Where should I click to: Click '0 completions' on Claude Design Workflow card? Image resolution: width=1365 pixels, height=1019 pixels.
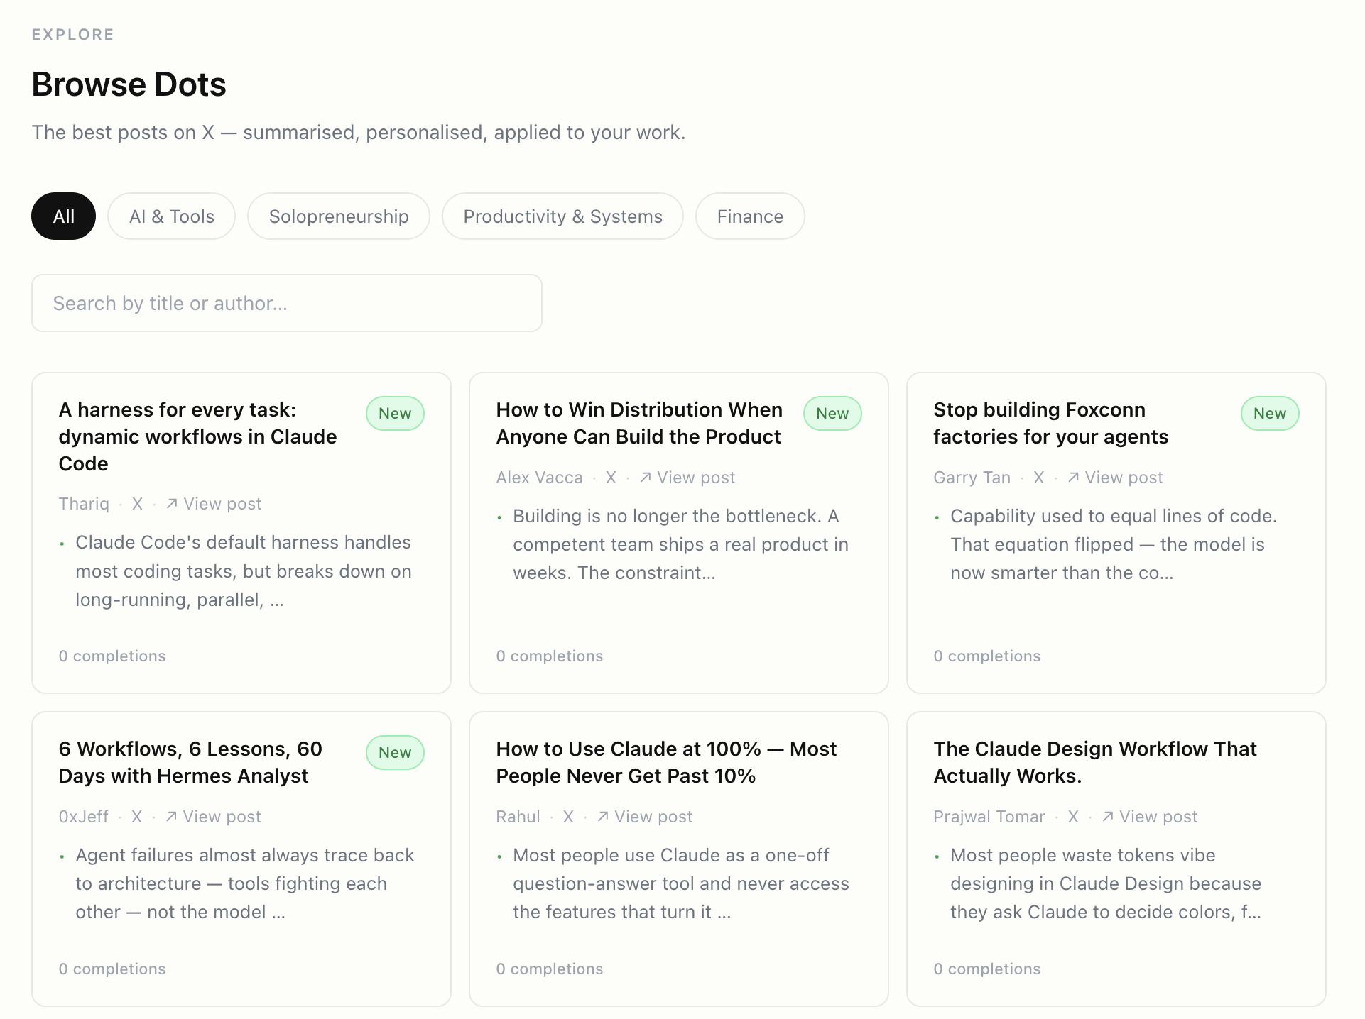[x=987, y=969]
